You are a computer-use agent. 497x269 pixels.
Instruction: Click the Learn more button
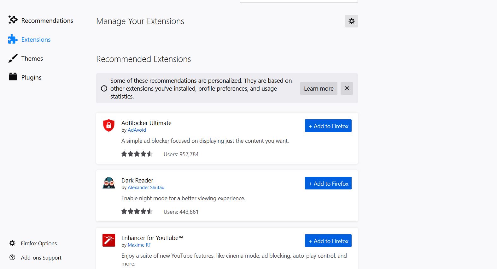click(x=319, y=88)
